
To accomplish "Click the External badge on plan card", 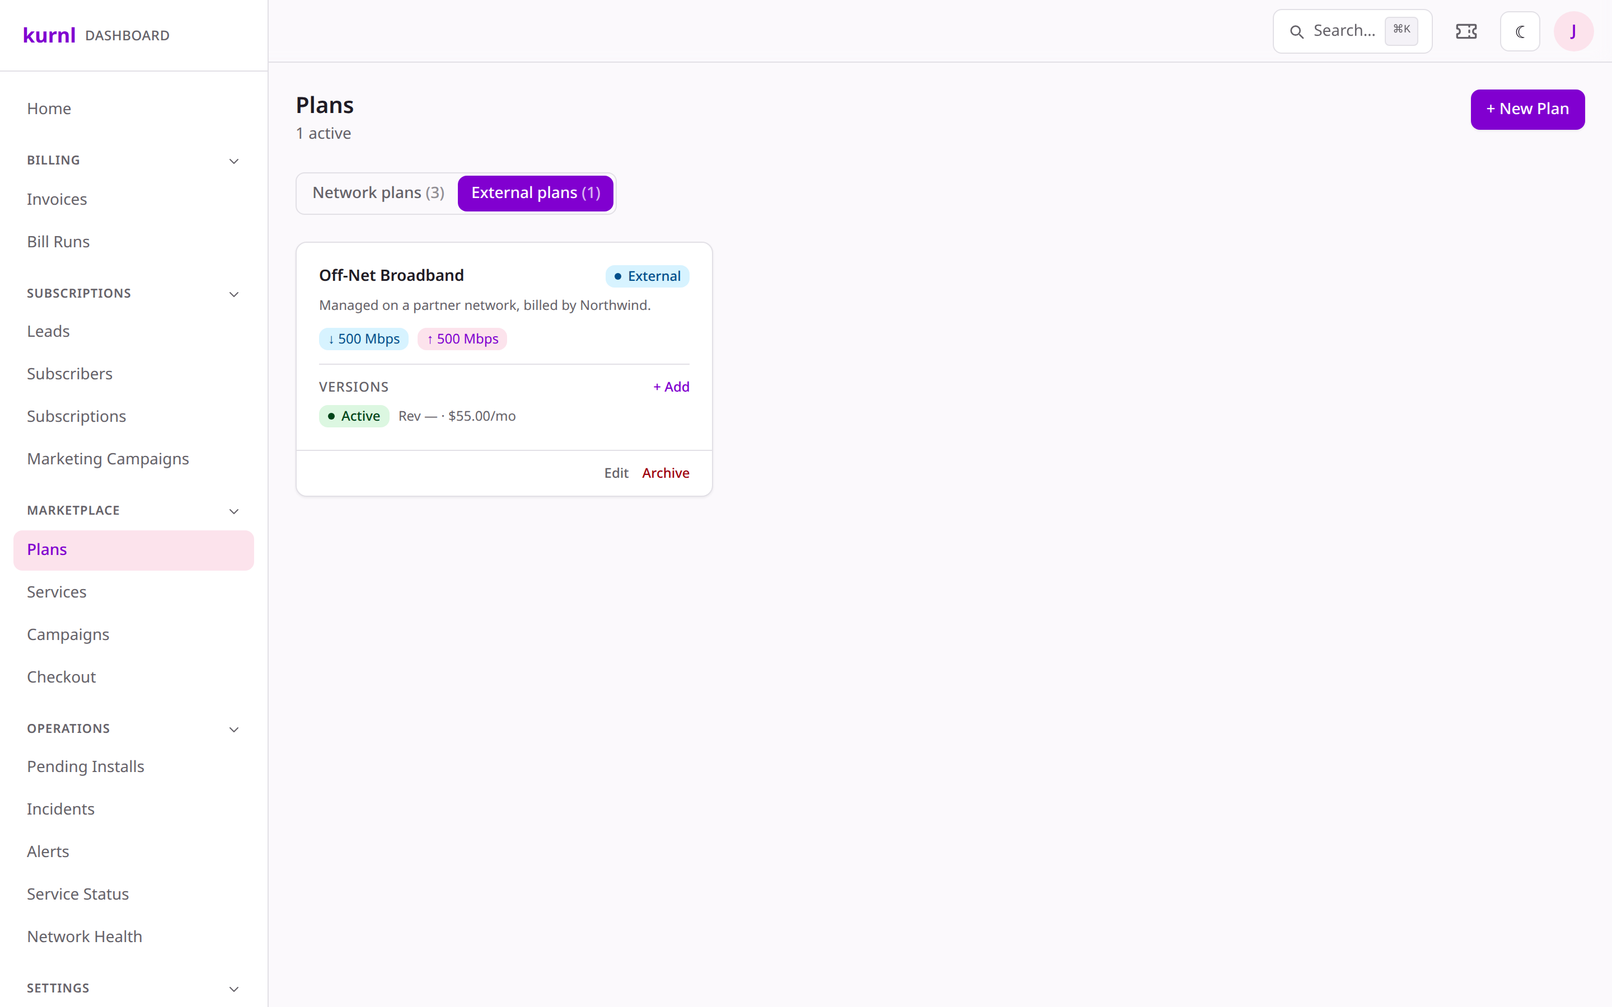I will point(647,276).
